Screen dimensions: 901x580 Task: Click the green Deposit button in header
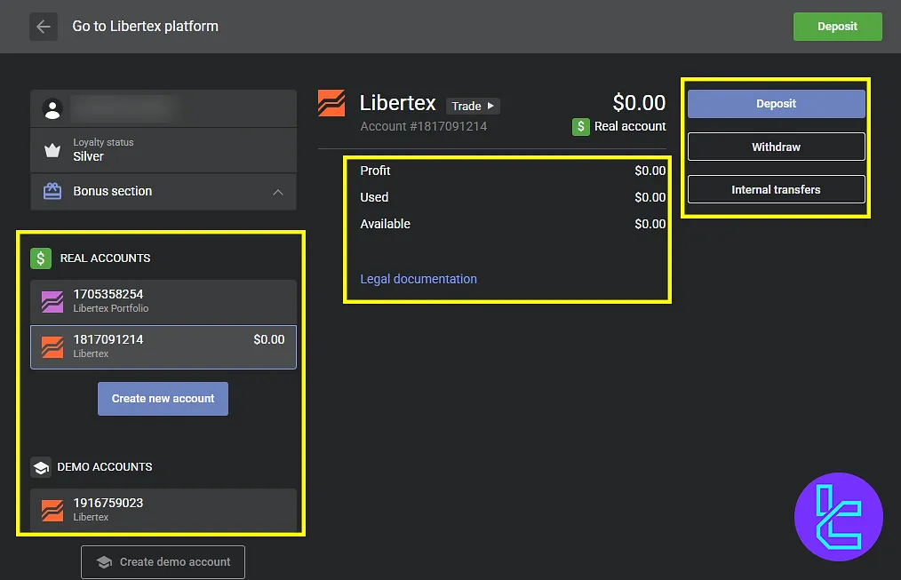[x=837, y=27]
